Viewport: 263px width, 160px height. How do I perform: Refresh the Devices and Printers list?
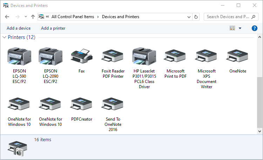tap(196, 17)
